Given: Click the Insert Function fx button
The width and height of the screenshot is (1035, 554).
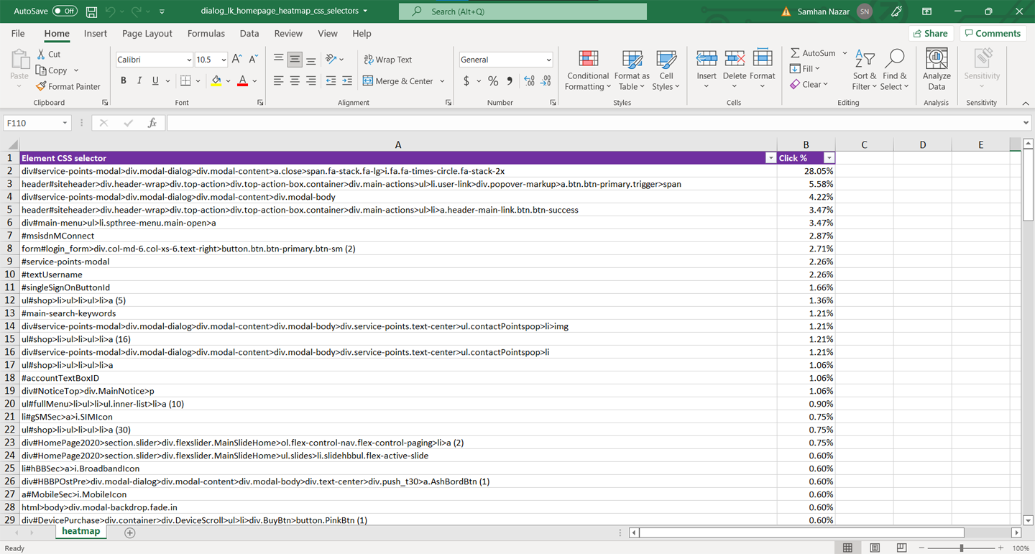Looking at the screenshot, I should (152, 123).
